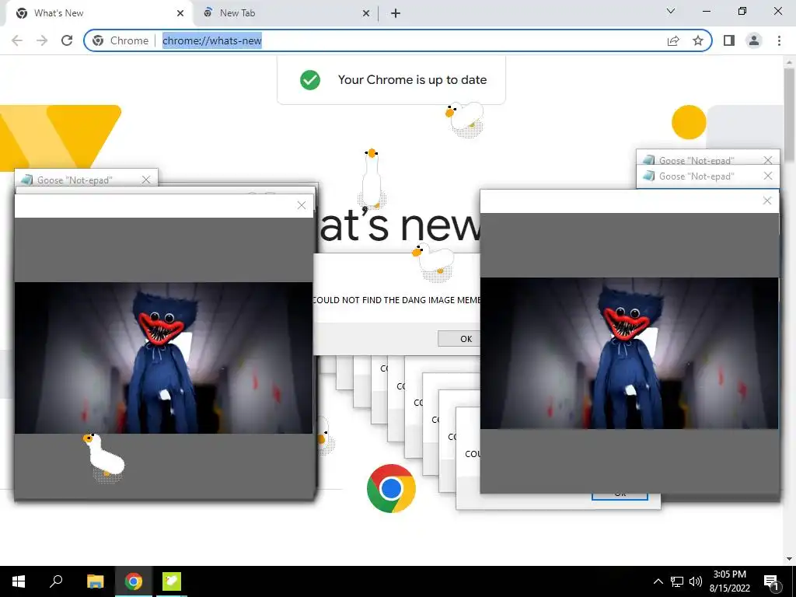The width and height of the screenshot is (796, 597).
Task: Close the New Tab tab
Action: pos(365,13)
